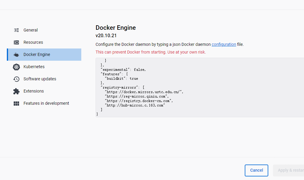The image size is (304, 180).
Task: Switch to the Resources settings label
Action: (33, 42)
